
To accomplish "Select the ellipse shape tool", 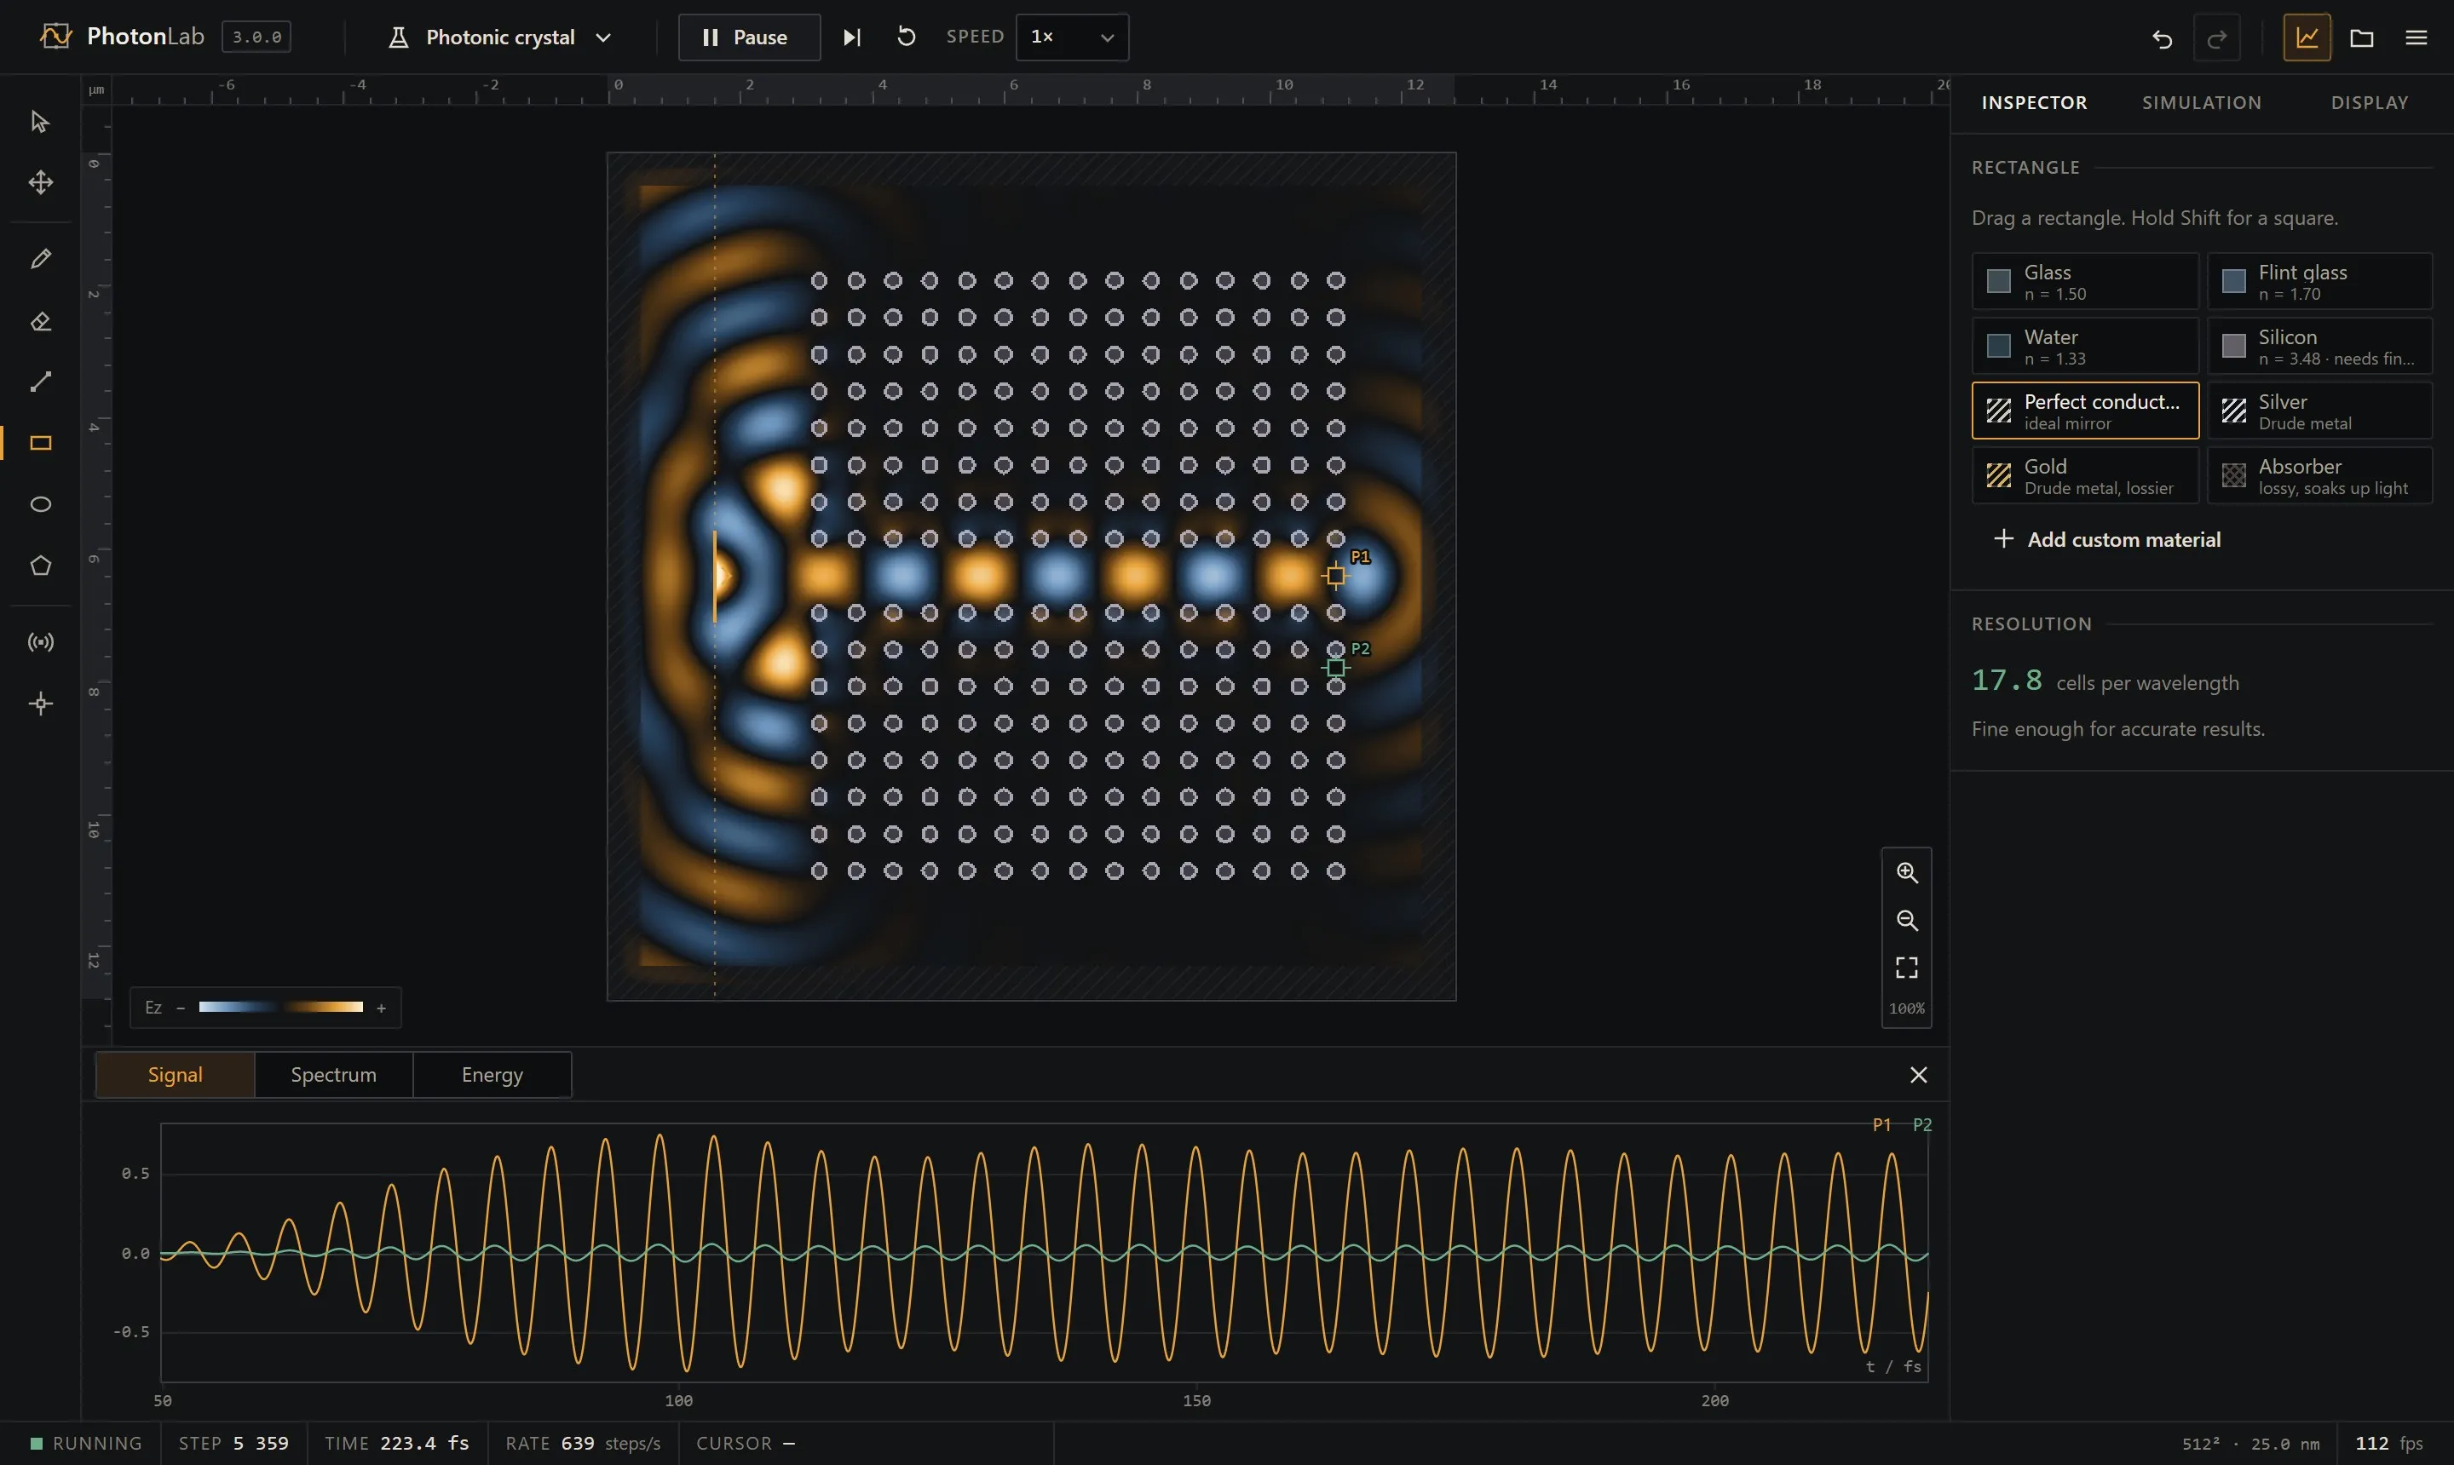I will (39, 504).
